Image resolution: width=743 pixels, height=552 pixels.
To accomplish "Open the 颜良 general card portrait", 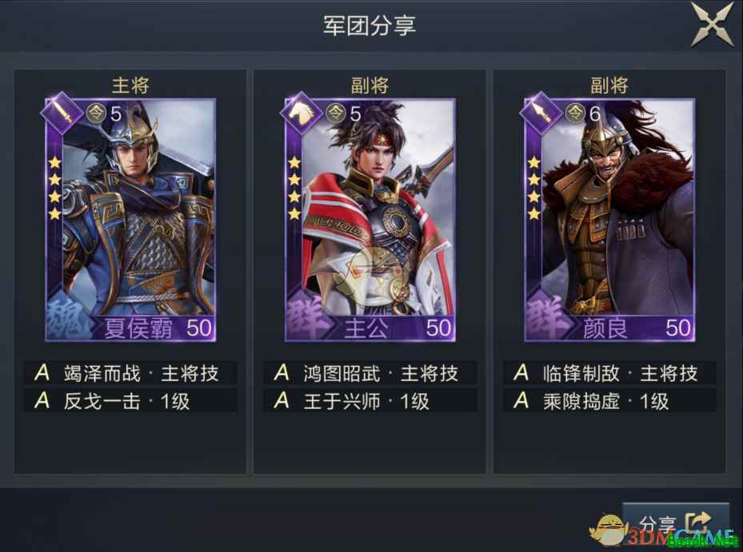I will [x=610, y=220].
